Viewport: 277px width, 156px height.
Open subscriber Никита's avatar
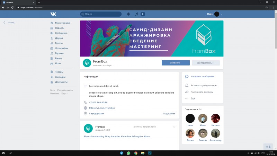(215, 118)
